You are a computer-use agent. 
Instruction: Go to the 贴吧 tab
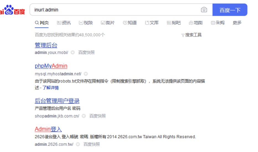pos(174,23)
